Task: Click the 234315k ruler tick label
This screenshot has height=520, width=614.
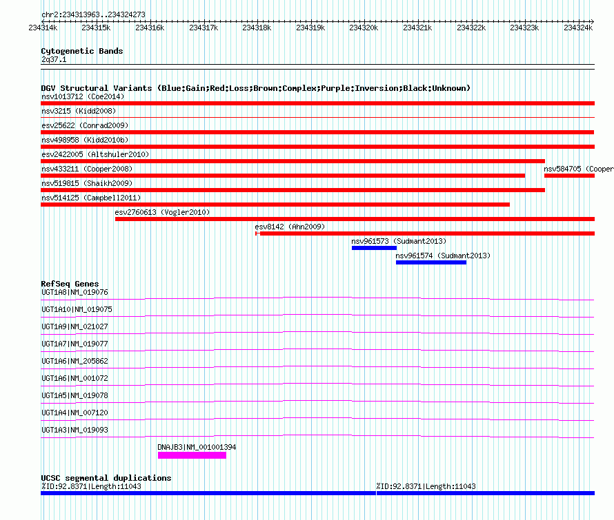Action: (97, 28)
